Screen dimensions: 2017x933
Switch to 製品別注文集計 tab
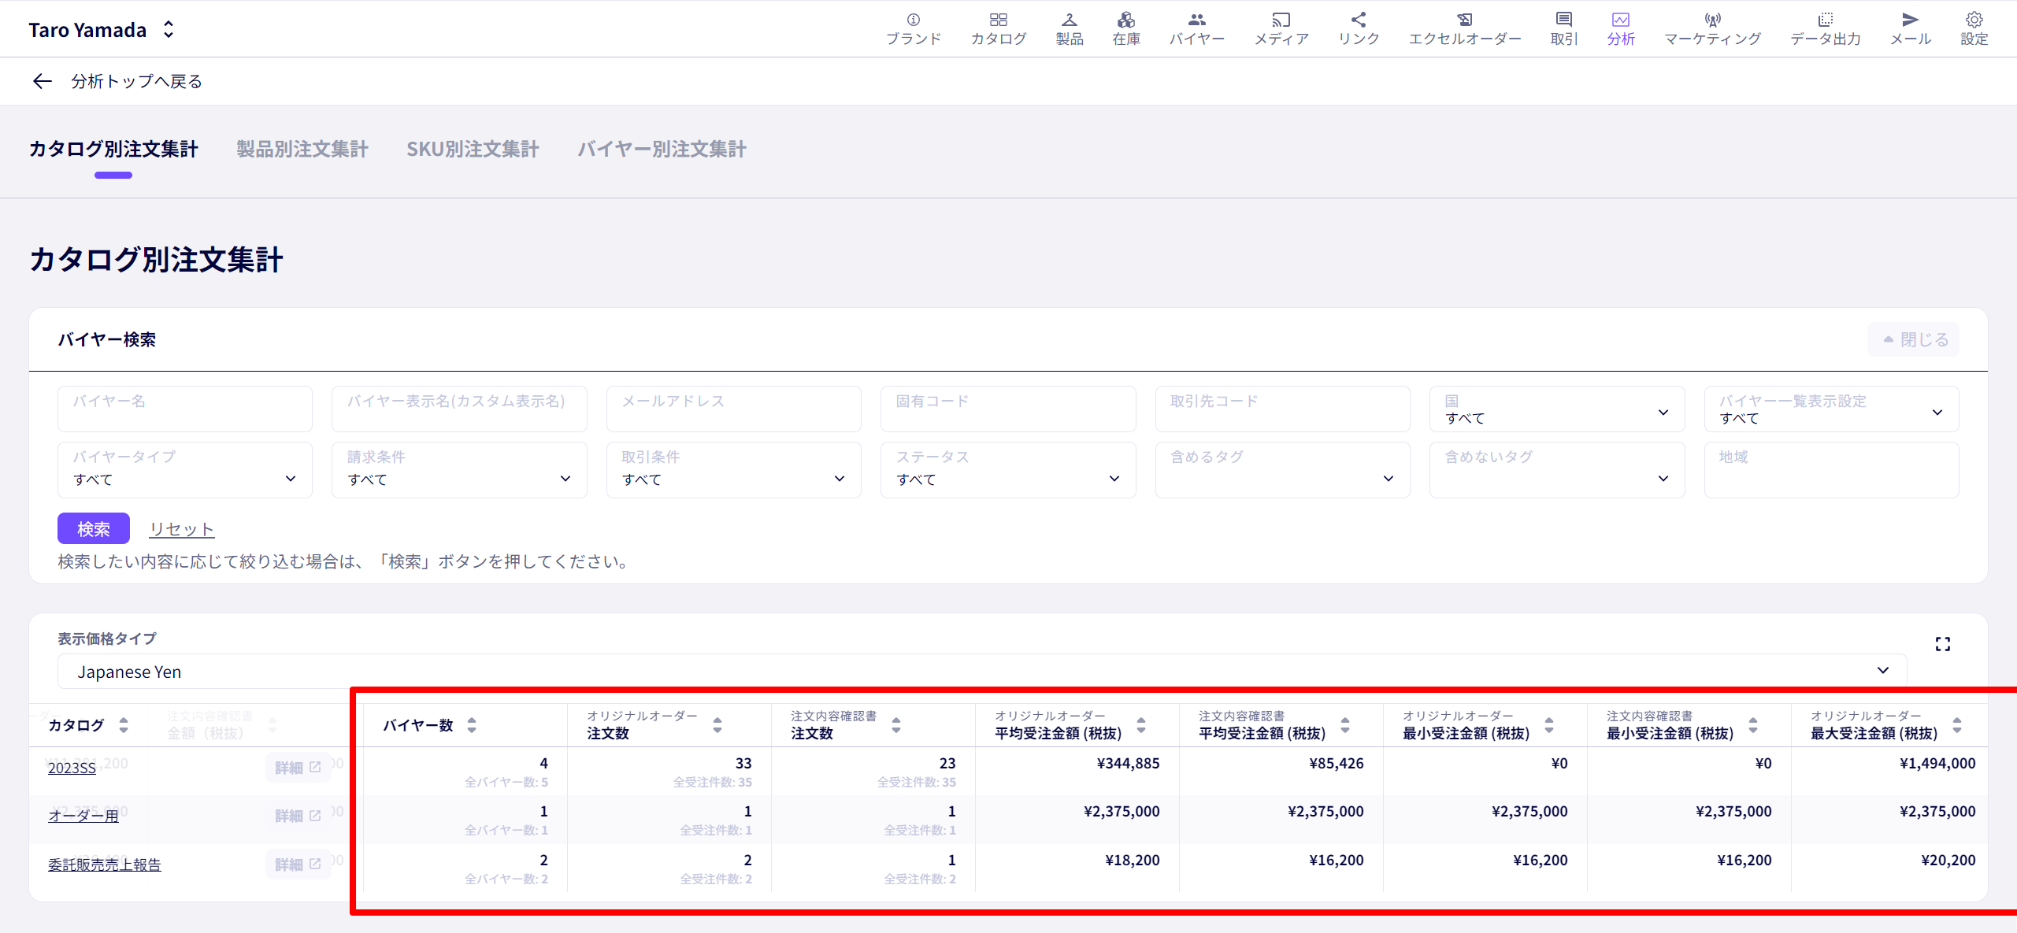click(302, 149)
